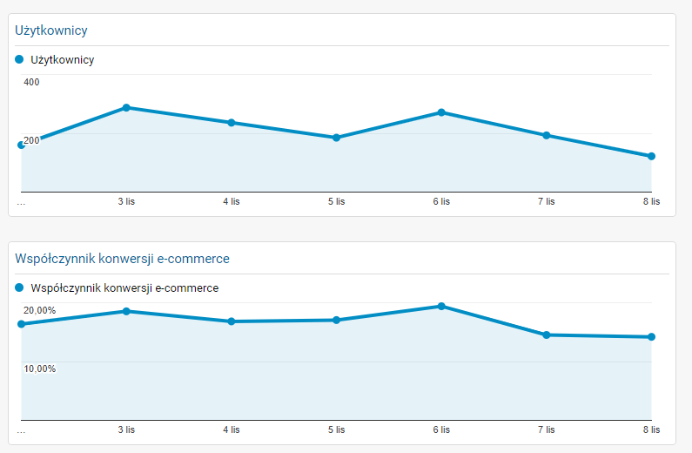Screen dimensions: 692x453
Task: Select the 4 lis data point in Użytkownicy chart
Action: (x=232, y=123)
